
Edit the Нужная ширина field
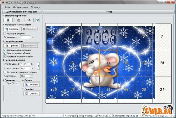[x=25, y=64]
